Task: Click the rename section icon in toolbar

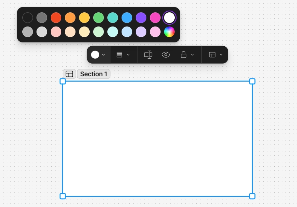Action: click(x=148, y=55)
